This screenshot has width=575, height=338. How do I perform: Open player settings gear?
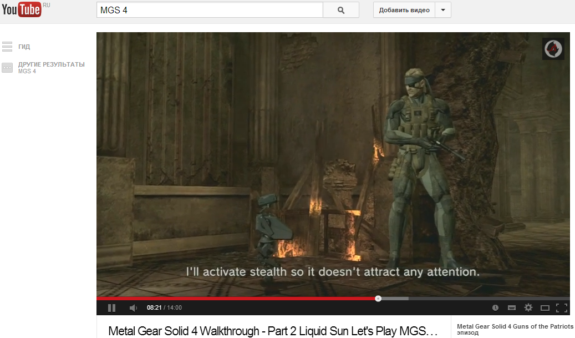coord(528,307)
